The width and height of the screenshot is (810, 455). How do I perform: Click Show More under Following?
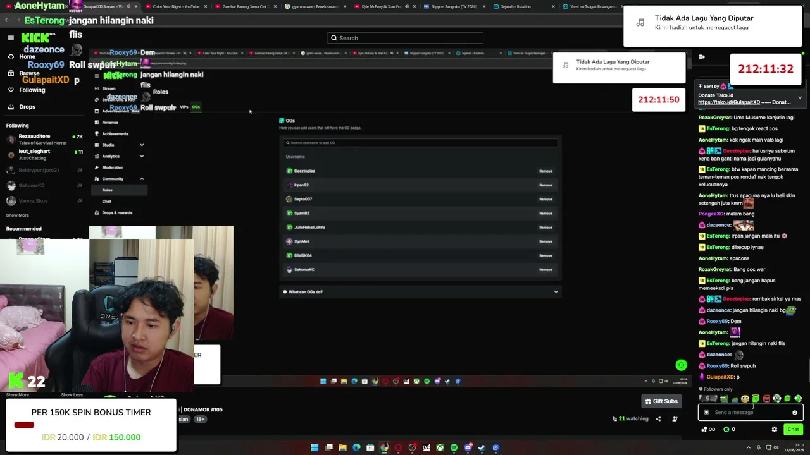(x=17, y=215)
